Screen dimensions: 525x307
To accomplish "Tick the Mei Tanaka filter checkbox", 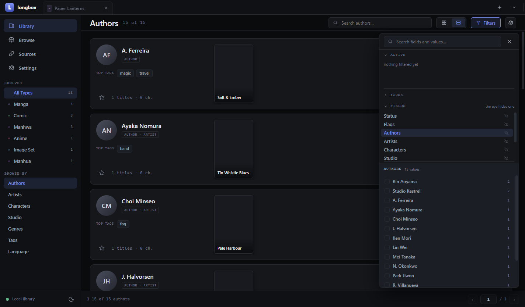I will coord(387,257).
